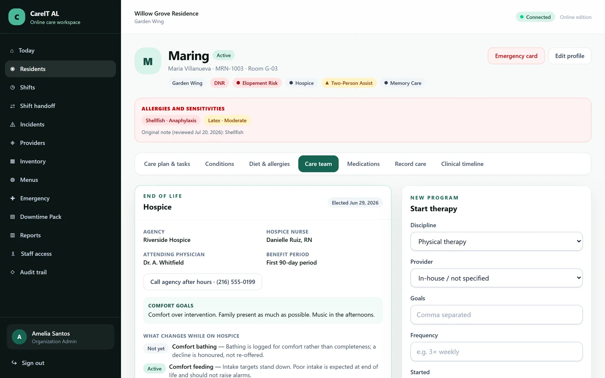Image resolution: width=605 pixels, height=378 pixels.
Task: Click the Staff access person icon
Action: pos(13,254)
